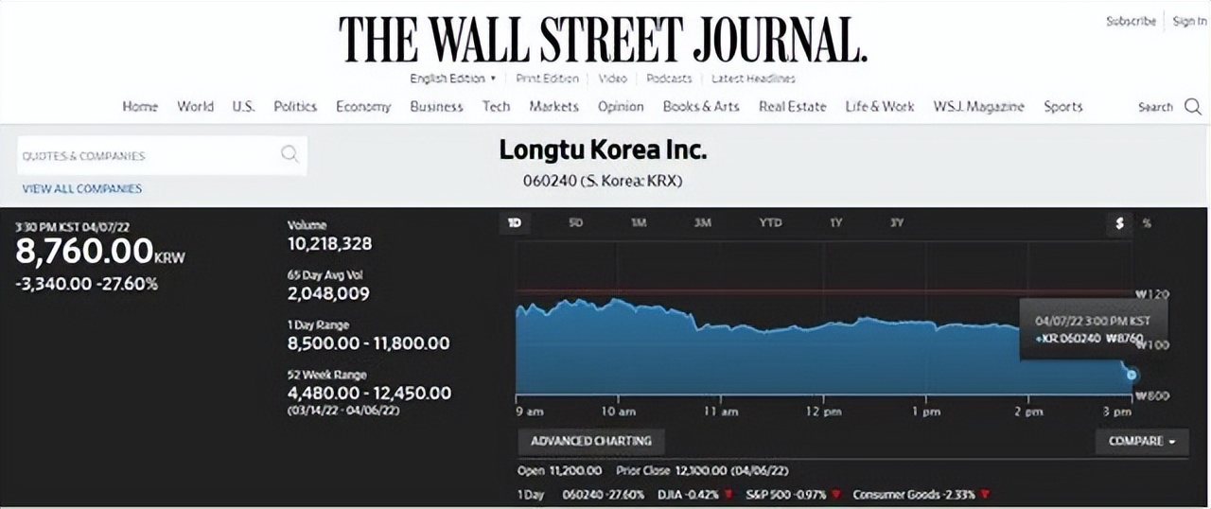Screen dimensions: 1211x509
Task: Go to the Tech section
Action: (x=496, y=107)
